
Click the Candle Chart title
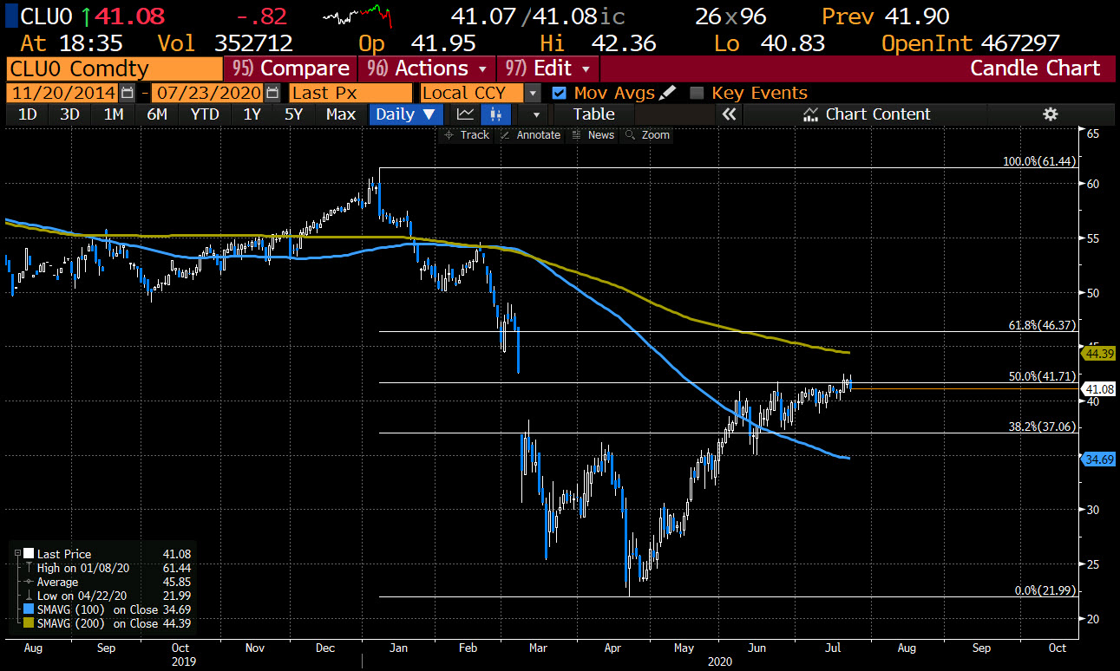point(1034,68)
